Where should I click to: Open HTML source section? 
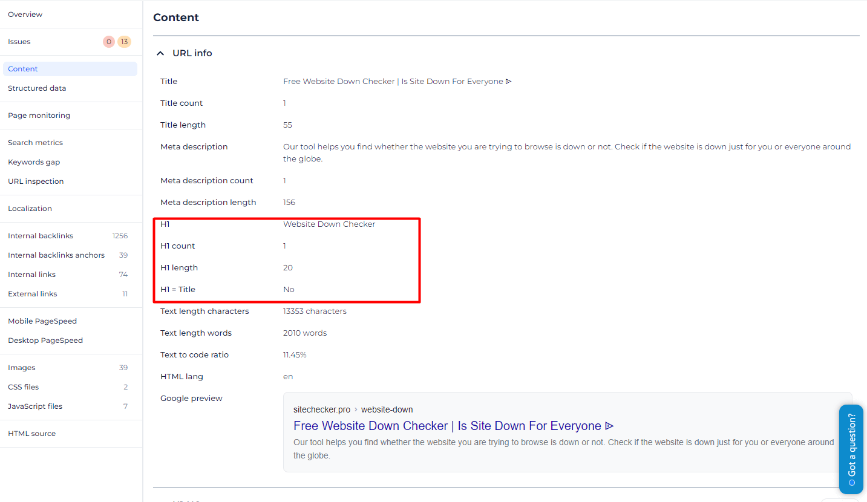pos(31,434)
